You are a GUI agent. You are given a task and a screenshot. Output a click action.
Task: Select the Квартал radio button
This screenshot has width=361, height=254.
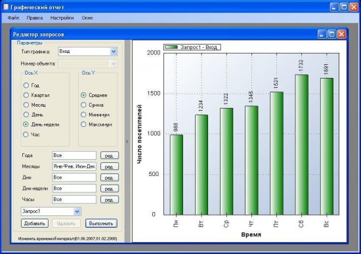[x=26, y=95]
